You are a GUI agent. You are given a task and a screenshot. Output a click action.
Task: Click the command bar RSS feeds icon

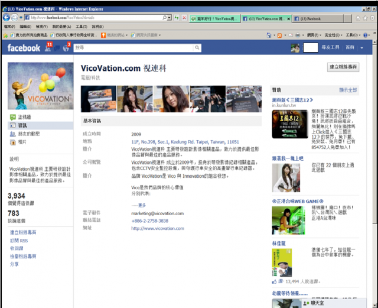(x=279, y=35)
